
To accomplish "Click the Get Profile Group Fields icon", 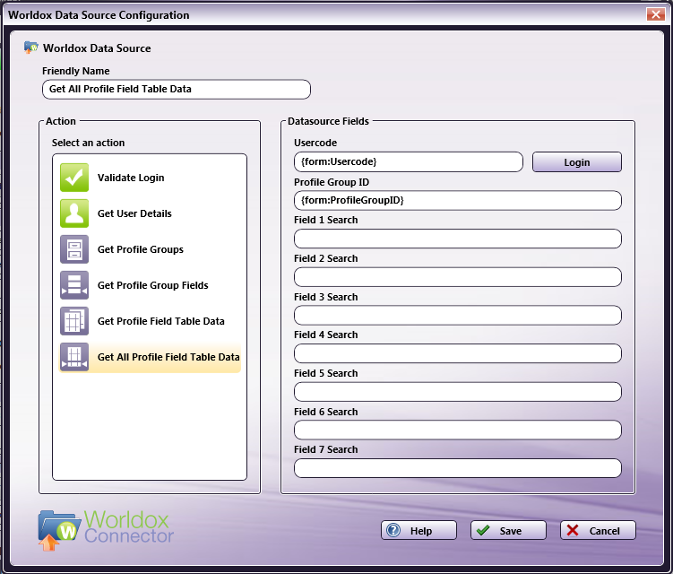I will tap(74, 285).
